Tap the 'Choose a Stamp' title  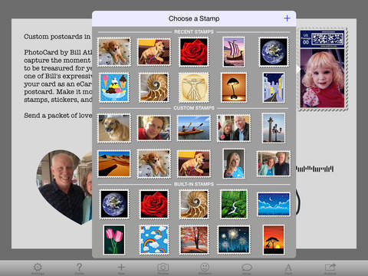[x=194, y=18]
